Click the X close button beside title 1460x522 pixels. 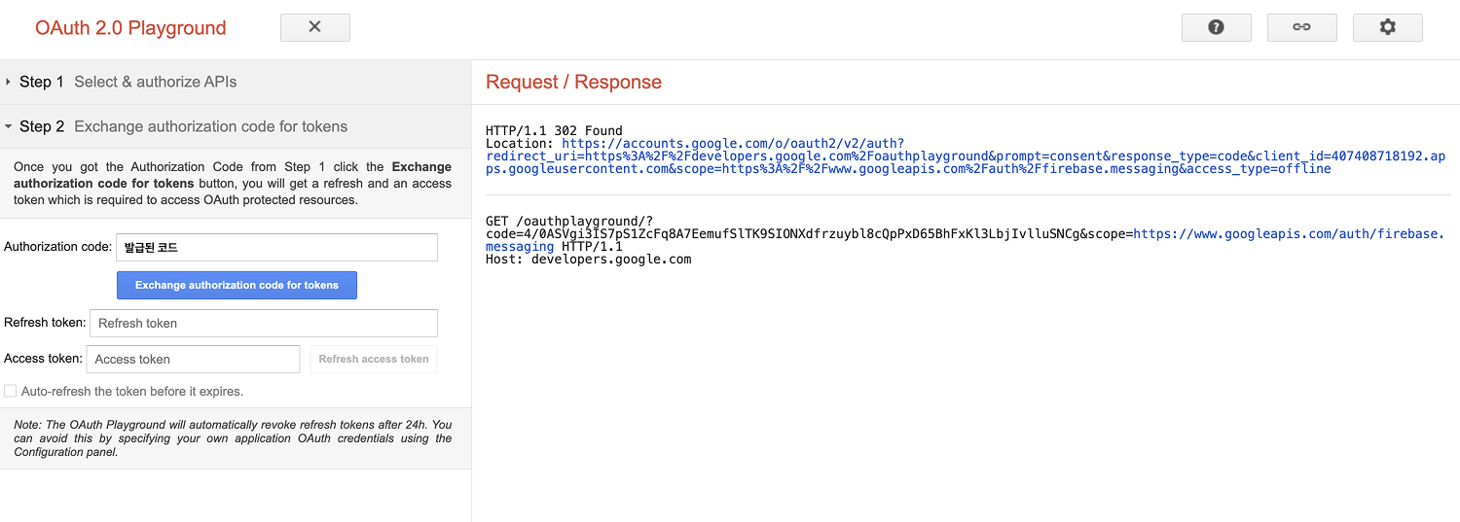pos(314,27)
